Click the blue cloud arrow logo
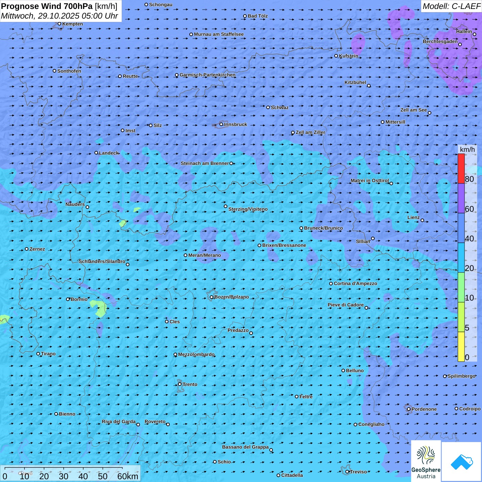The width and height of the screenshot is (482, 482). click(x=461, y=462)
